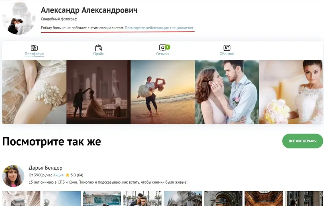
Task: Open the Отзывы tab label
Action: coord(163,54)
